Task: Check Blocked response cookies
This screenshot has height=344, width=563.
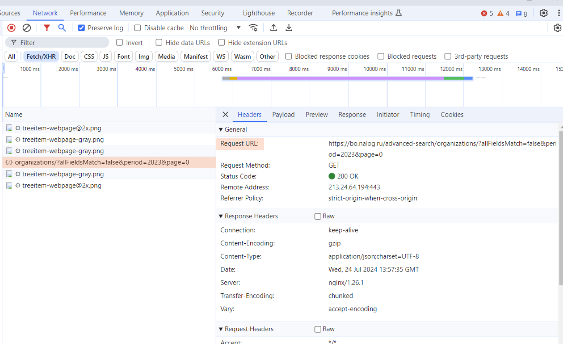Action: [x=289, y=56]
